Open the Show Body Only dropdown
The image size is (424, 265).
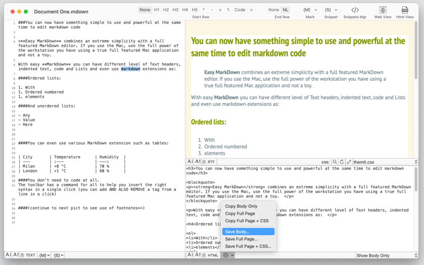(x=387, y=255)
